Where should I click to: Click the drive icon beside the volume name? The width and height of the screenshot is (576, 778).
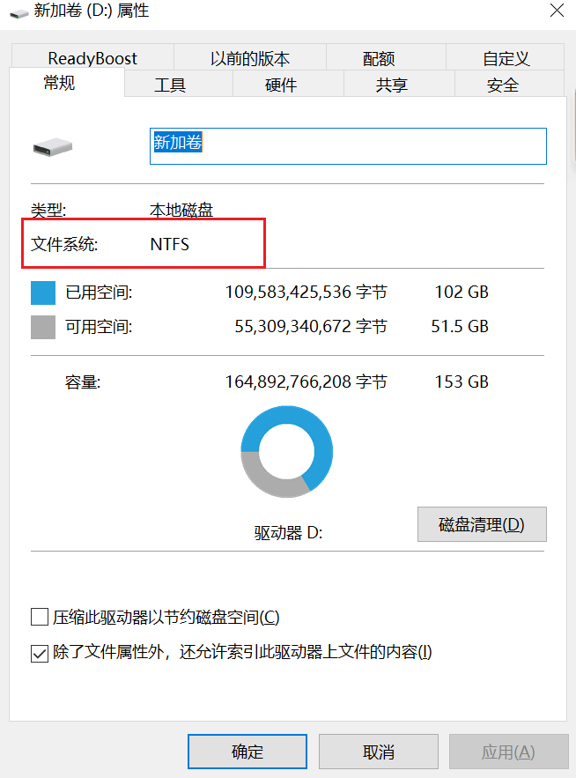pyautogui.click(x=52, y=145)
